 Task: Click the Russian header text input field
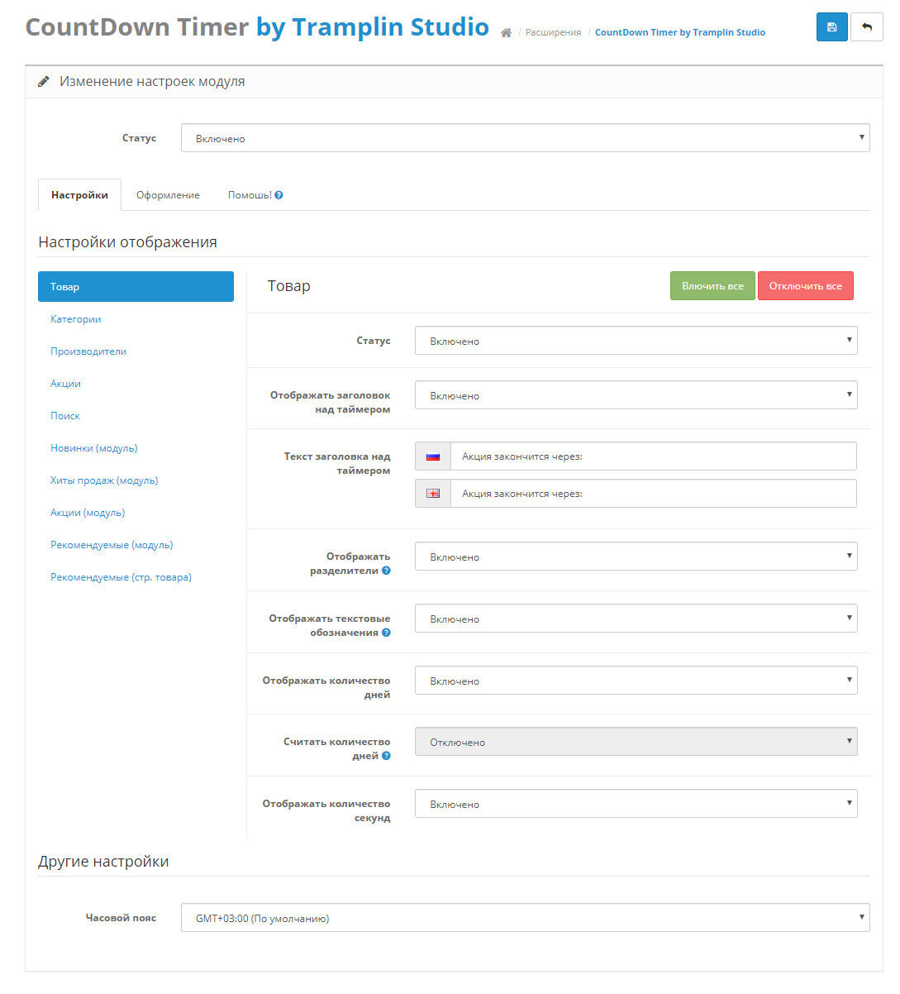pyautogui.click(x=653, y=456)
